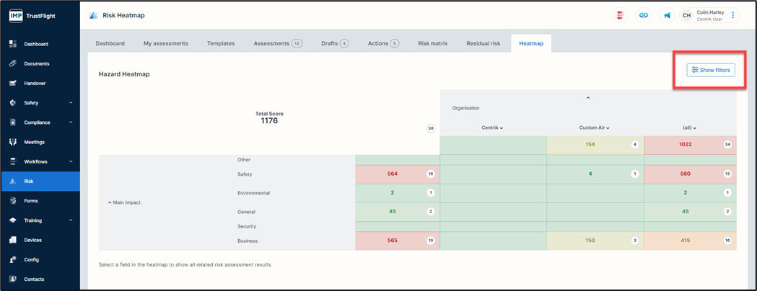The height and width of the screenshot is (291, 757).
Task: Click the link chain icon in header
Action: (644, 15)
